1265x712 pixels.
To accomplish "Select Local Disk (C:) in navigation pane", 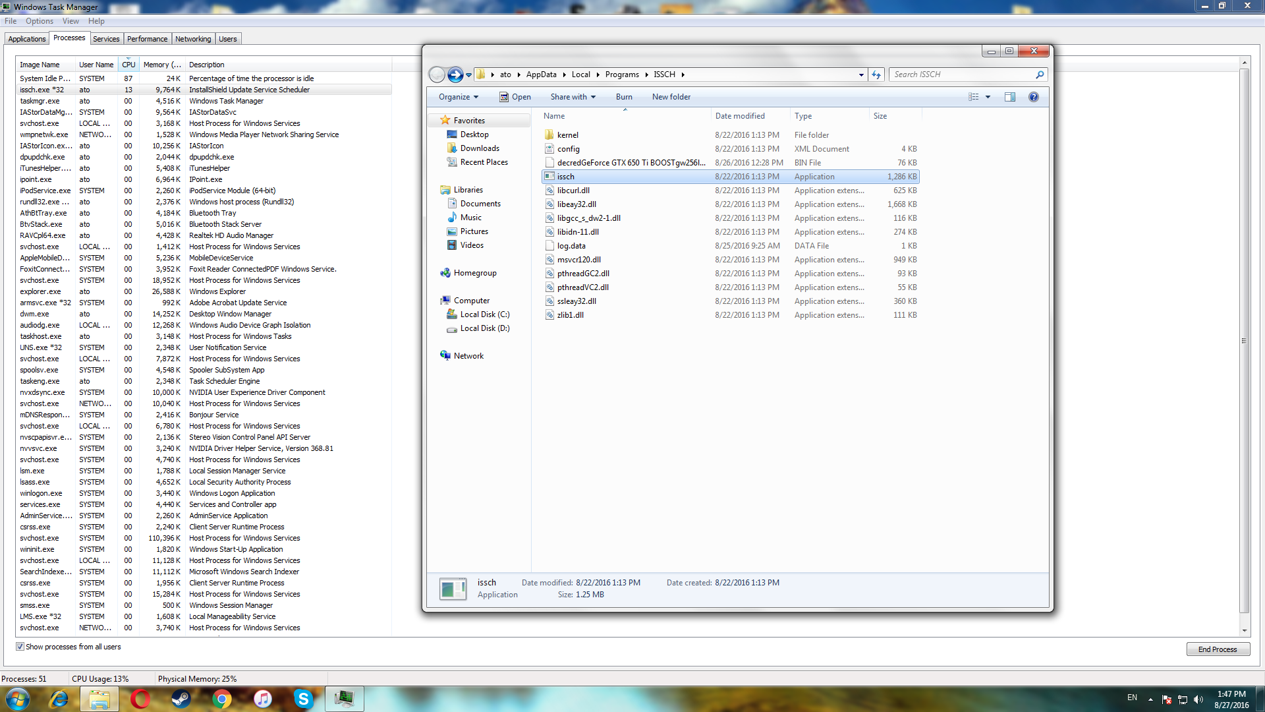I will 484,314.
